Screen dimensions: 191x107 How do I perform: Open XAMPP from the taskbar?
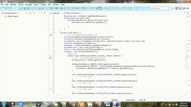tap(82, 104)
